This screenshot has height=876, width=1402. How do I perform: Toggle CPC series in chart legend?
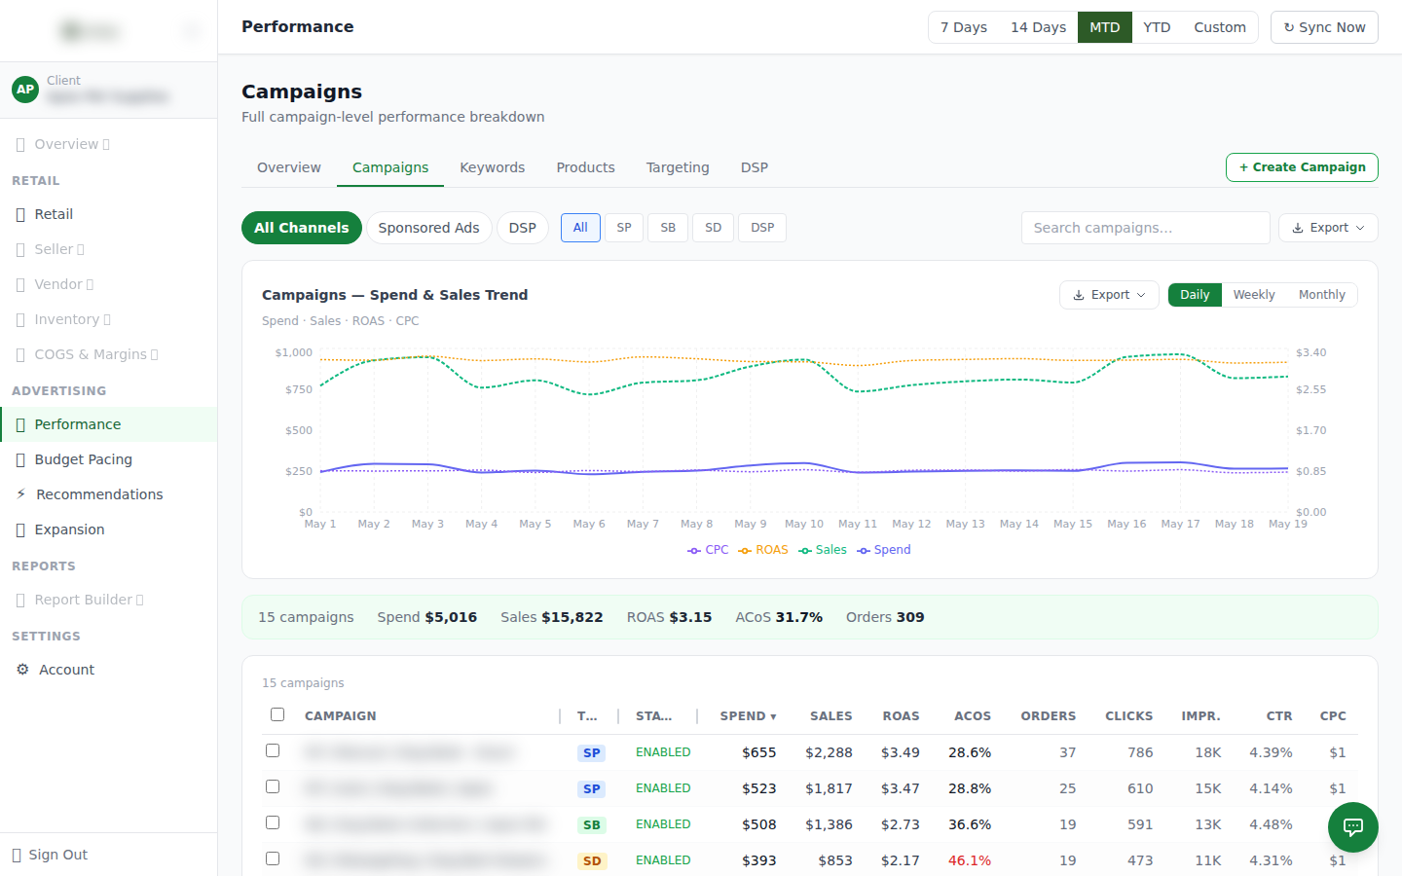[708, 550]
